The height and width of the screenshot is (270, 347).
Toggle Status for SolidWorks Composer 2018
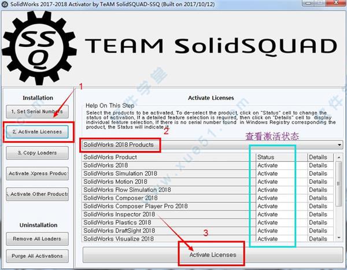click(x=282, y=198)
